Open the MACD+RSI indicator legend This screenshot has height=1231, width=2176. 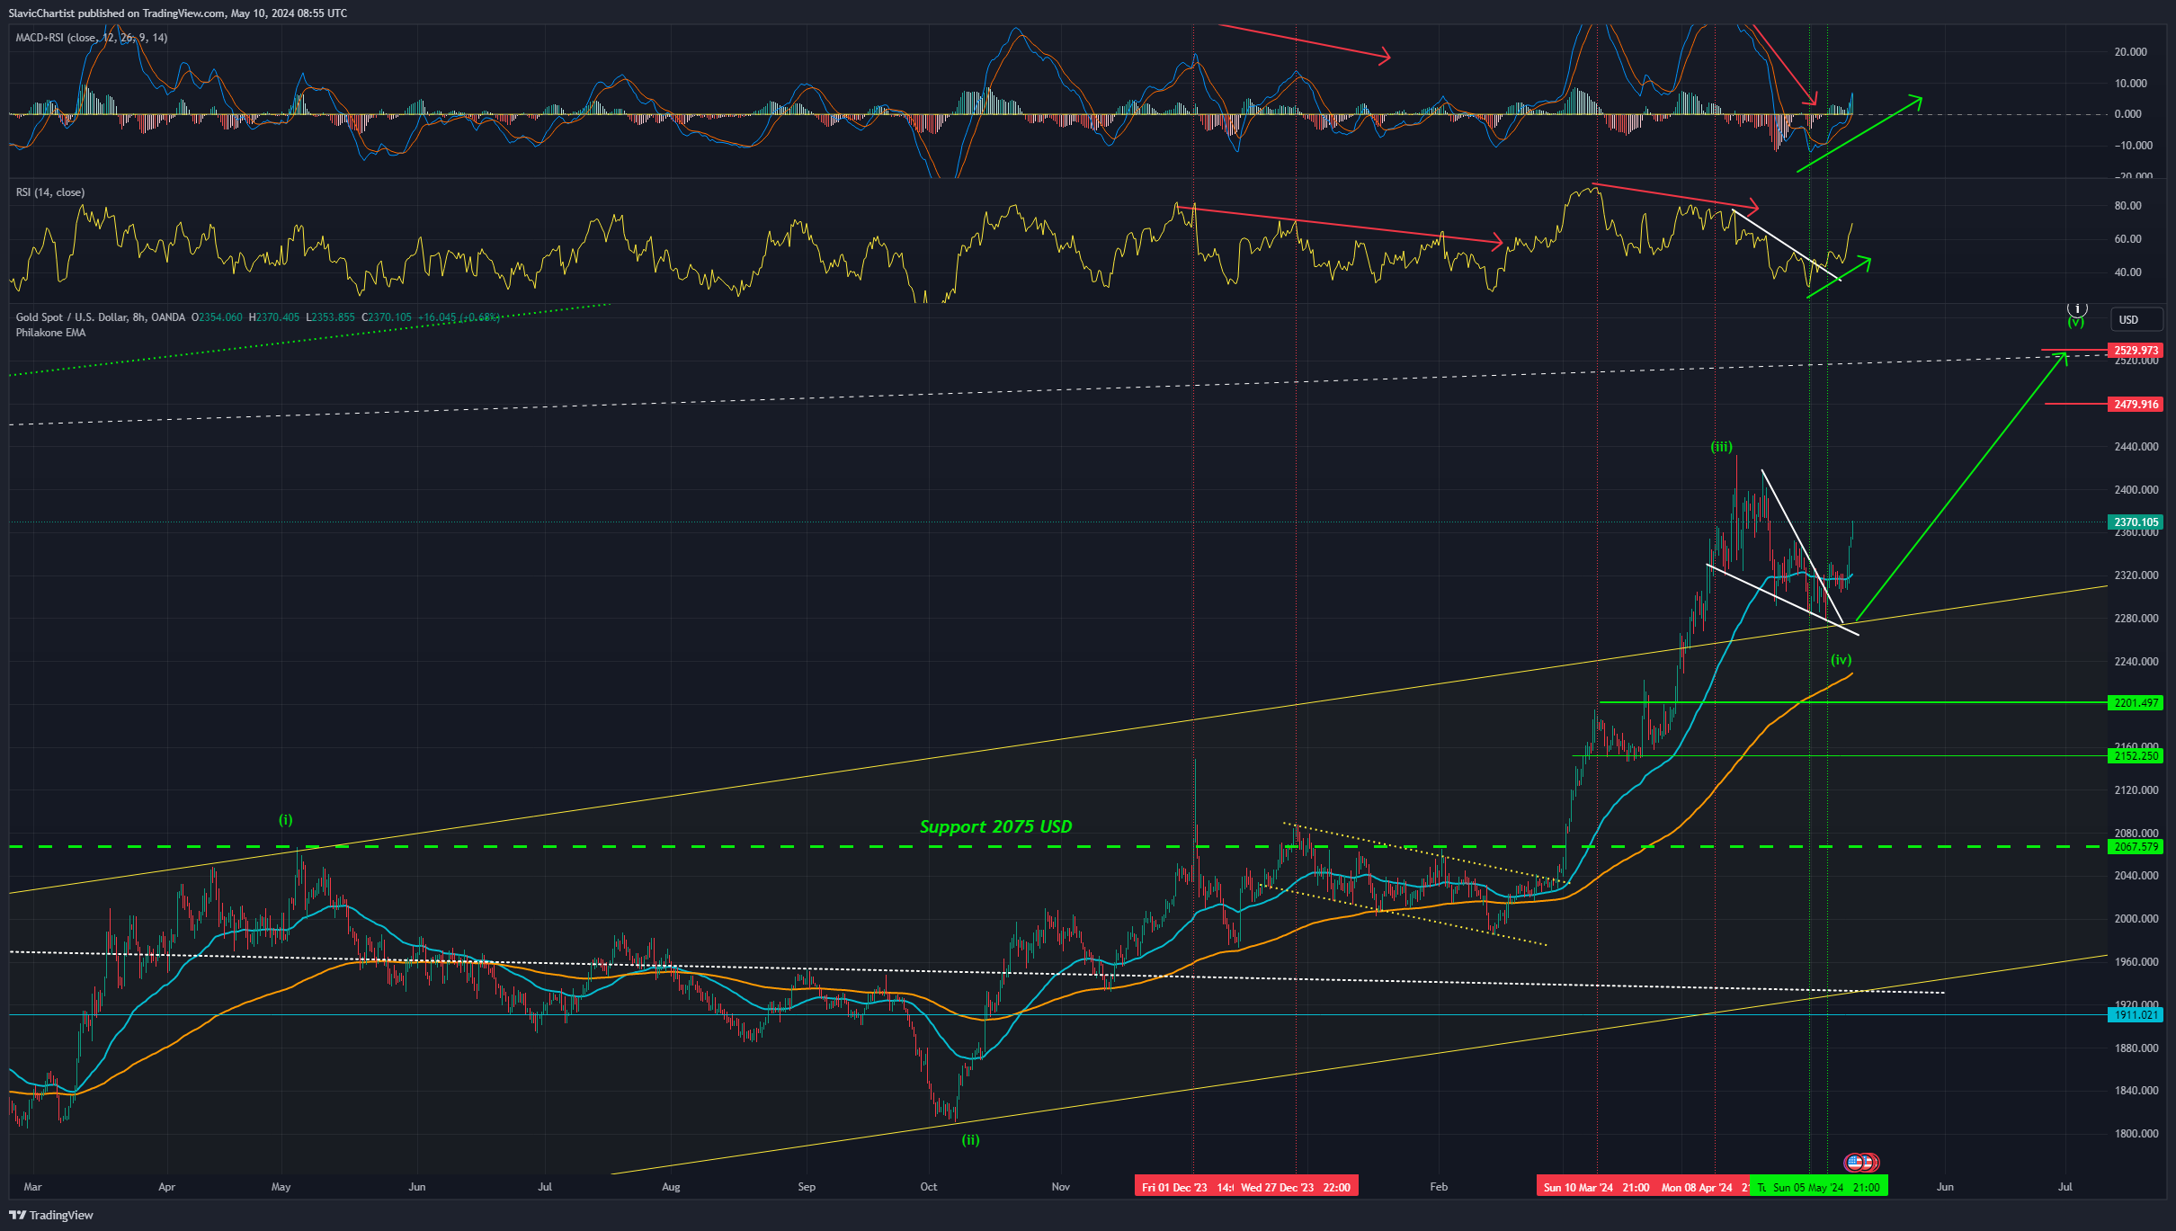click(x=92, y=38)
